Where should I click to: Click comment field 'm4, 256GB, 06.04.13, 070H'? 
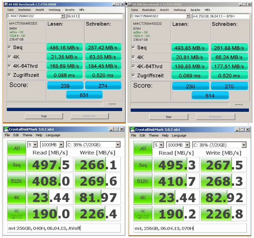[x=190, y=228]
